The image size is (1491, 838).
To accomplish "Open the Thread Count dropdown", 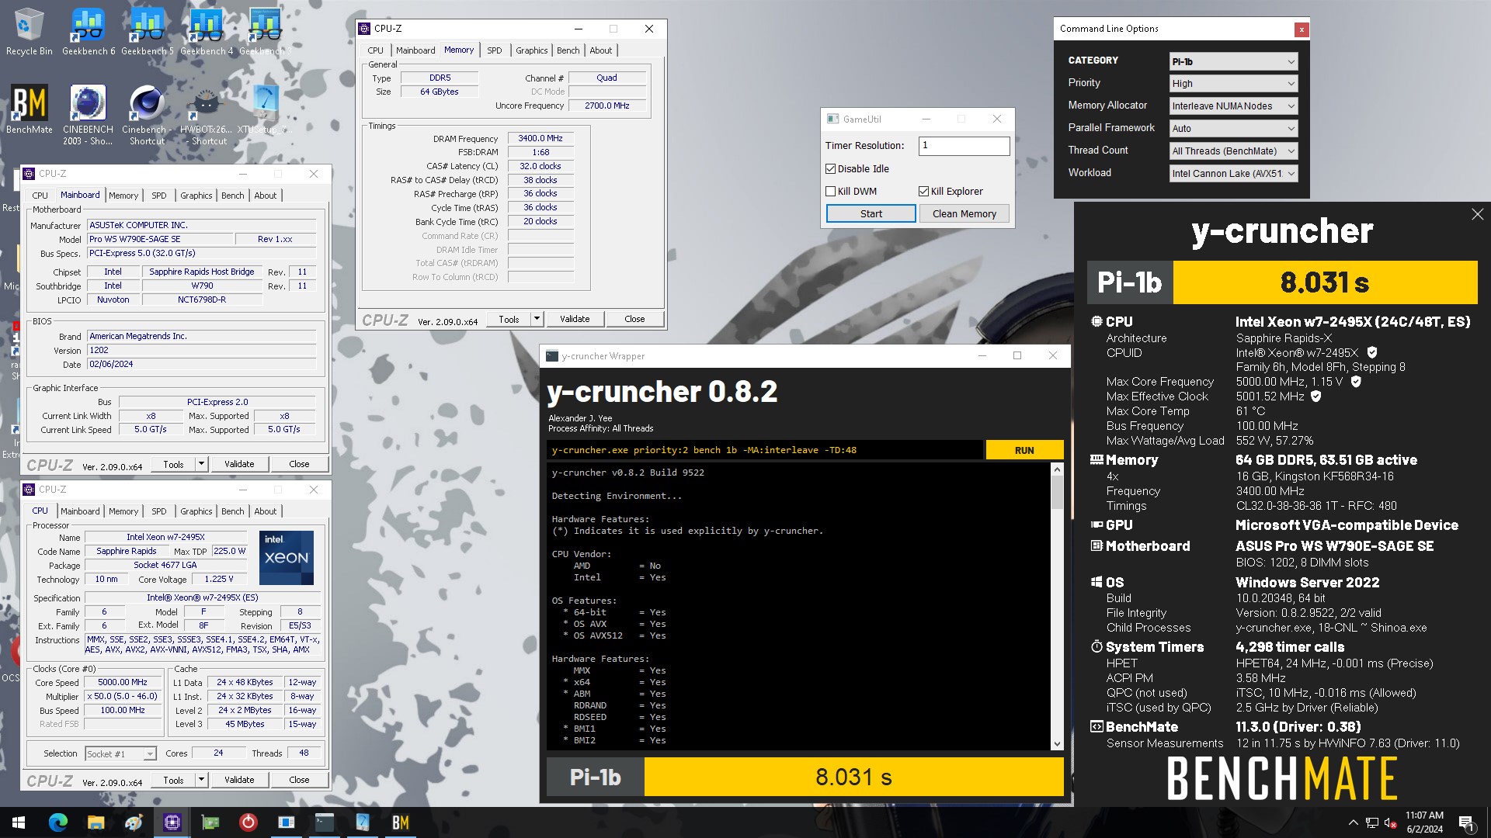I will click(x=1233, y=151).
